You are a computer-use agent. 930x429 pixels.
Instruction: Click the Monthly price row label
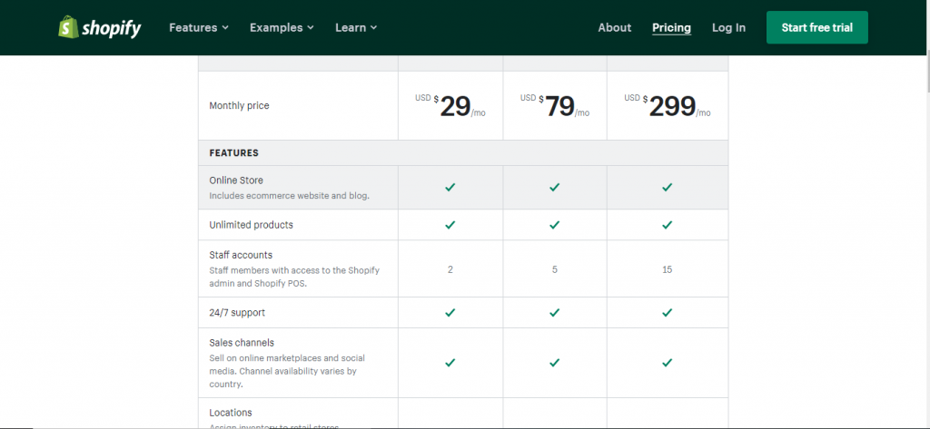point(239,105)
